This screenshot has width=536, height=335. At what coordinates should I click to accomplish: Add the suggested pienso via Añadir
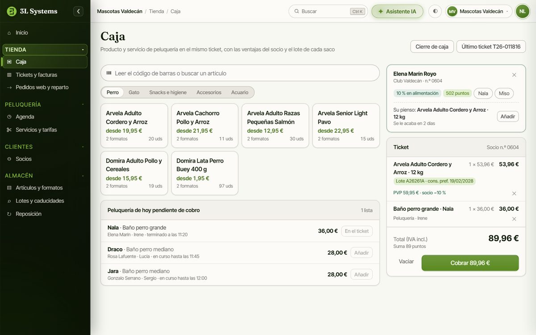tap(508, 117)
